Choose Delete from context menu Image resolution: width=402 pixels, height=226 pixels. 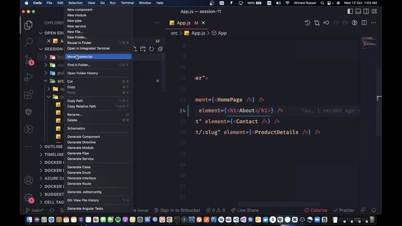click(98, 120)
